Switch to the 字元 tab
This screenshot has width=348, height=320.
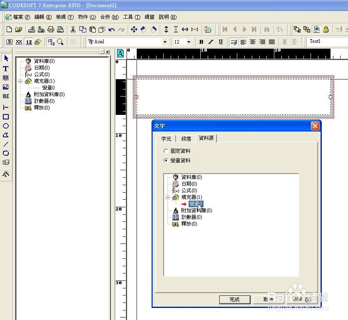(x=166, y=139)
